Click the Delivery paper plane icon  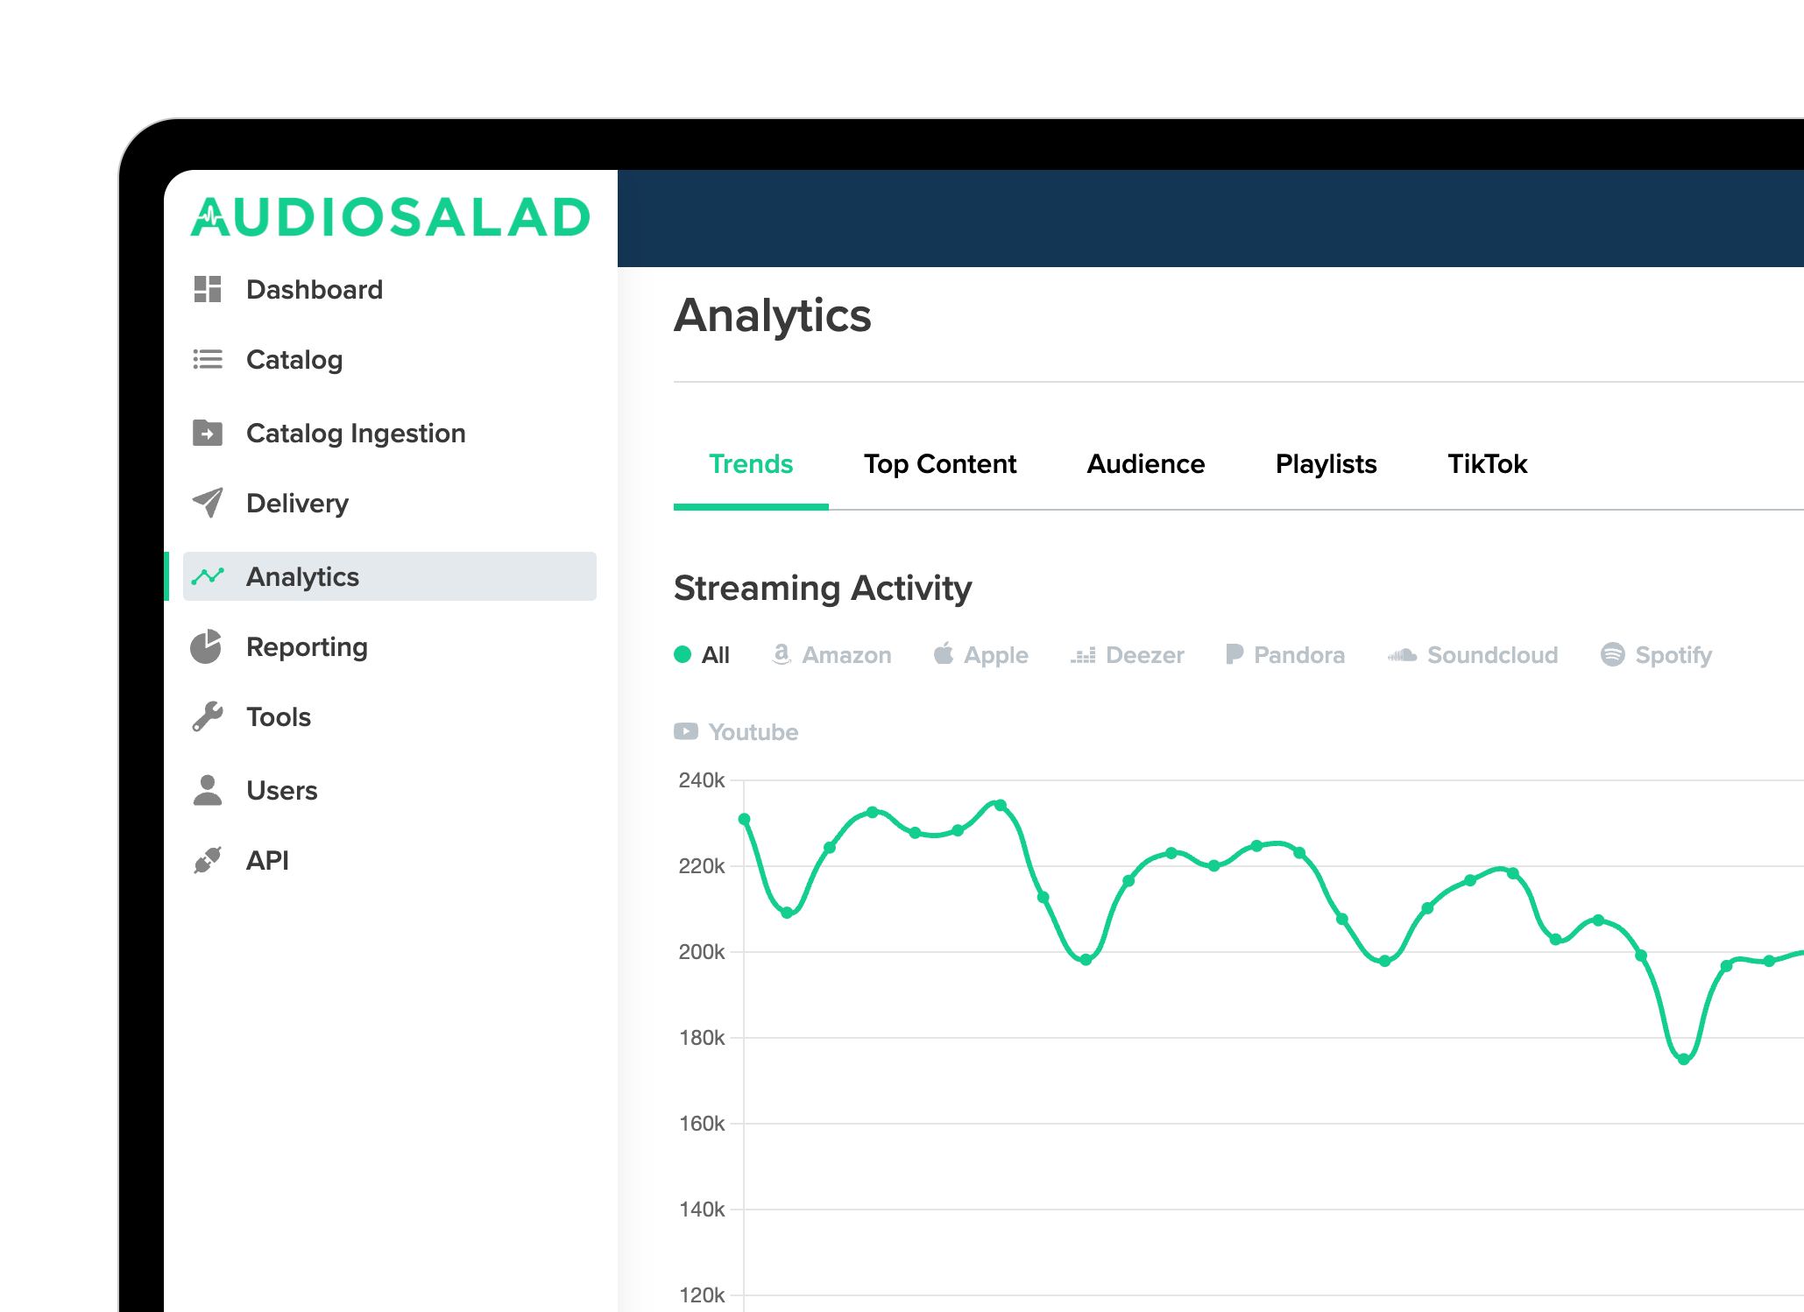(x=208, y=503)
